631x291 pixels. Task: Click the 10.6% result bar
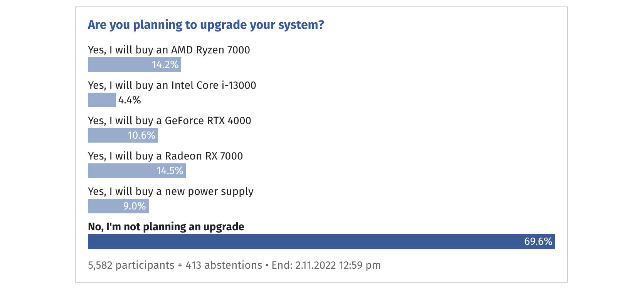coord(123,135)
